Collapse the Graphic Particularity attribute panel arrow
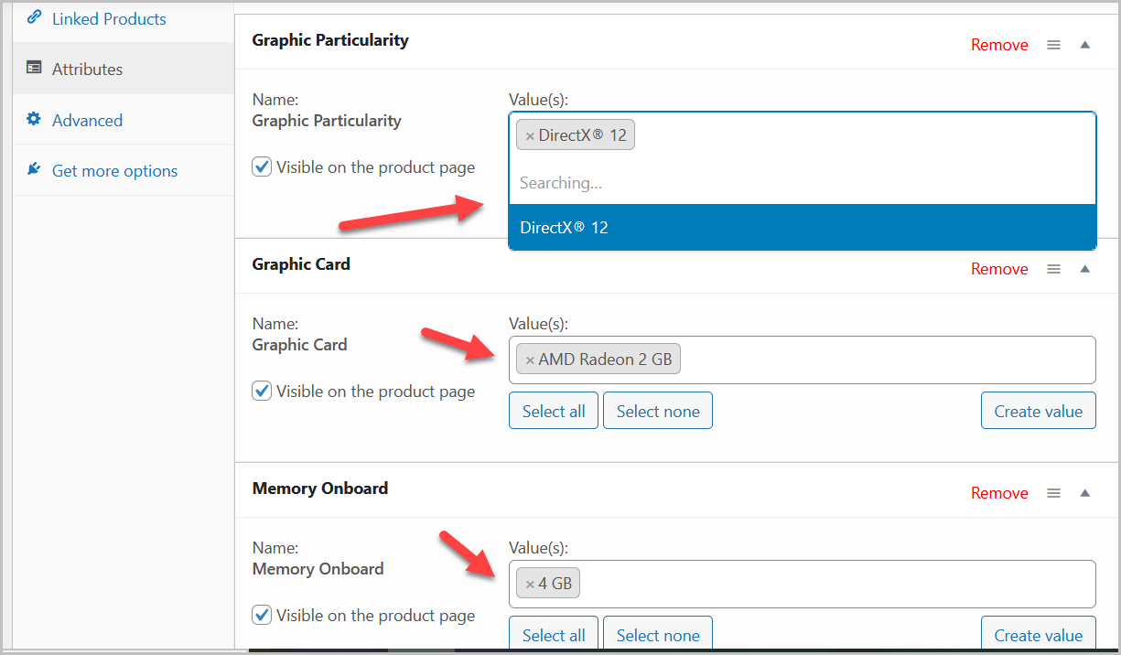1121x655 pixels. click(x=1084, y=45)
